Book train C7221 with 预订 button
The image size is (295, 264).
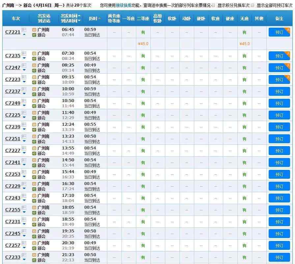279,32
